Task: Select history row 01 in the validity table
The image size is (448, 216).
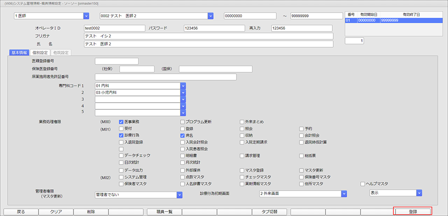Action: 394,21
